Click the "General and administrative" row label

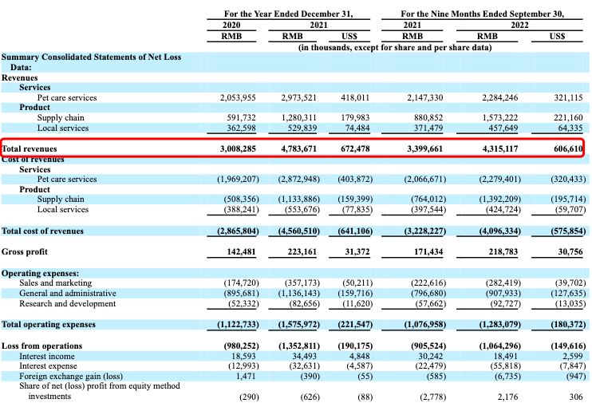(x=69, y=294)
